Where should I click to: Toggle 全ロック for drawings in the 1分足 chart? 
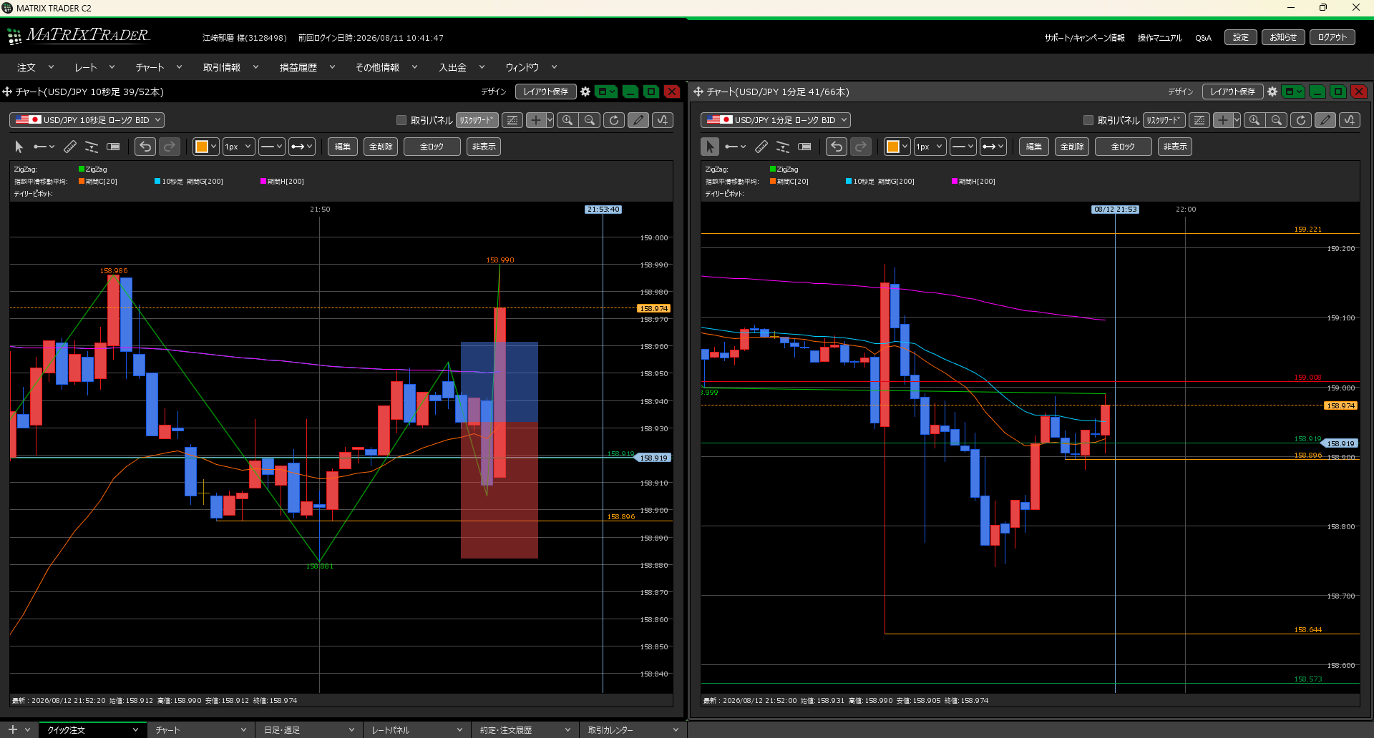(x=1123, y=147)
